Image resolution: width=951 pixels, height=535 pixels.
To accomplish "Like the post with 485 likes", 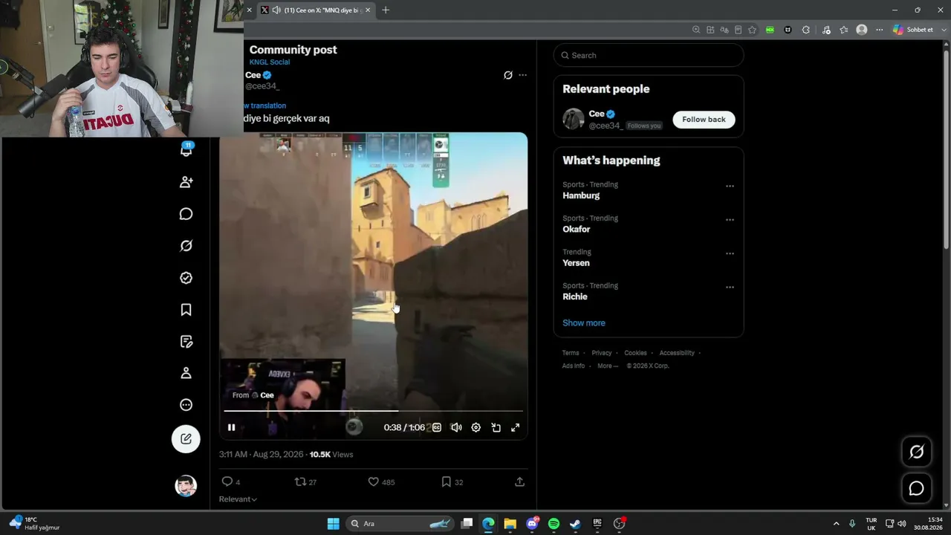I will 382,481.
